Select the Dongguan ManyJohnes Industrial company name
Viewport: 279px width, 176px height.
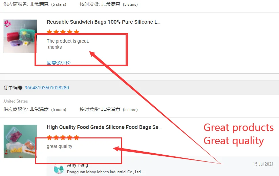[104, 172]
